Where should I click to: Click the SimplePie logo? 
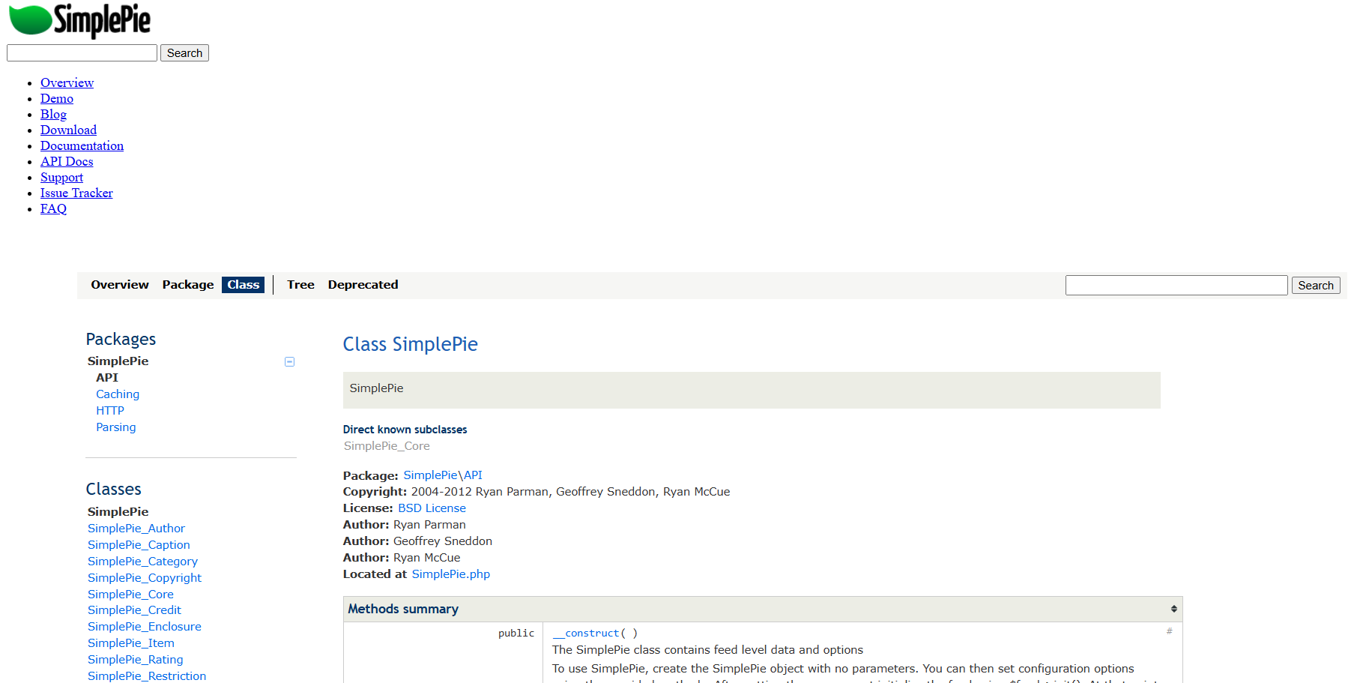coord(79,20)
